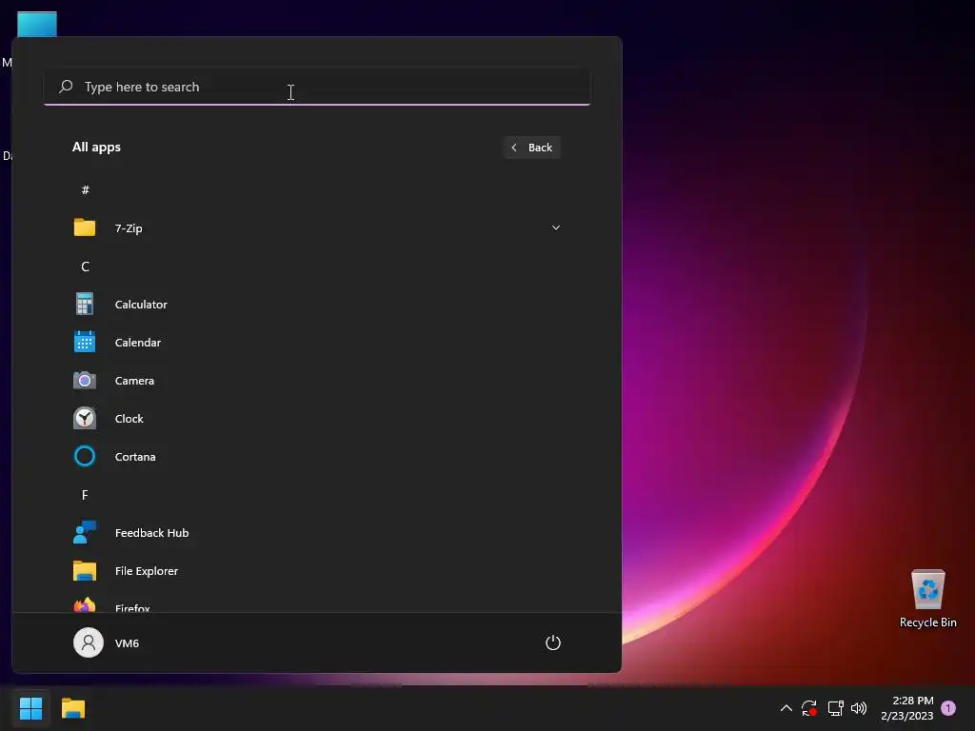Screen dimensions: 975x731
Task: Click the Feedback Hub label text
Action: pos(151,533)
